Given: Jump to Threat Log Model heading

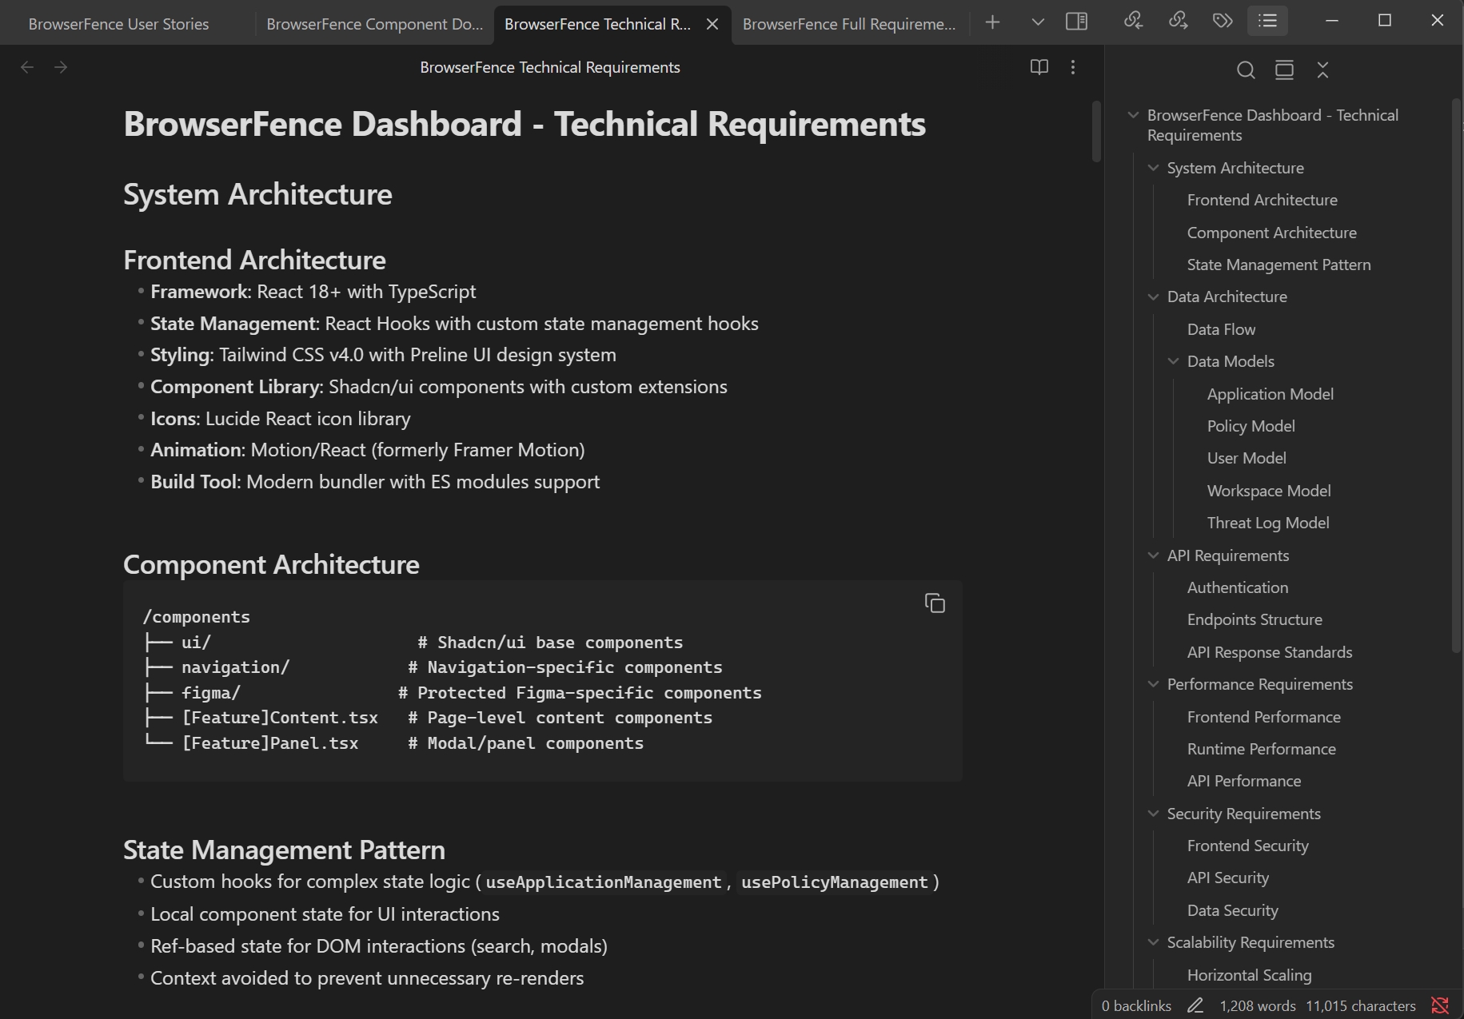Looking at the screenshot, I should (1267, 523).
